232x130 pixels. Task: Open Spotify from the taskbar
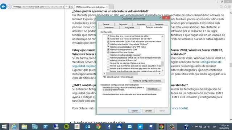point(66,127)
